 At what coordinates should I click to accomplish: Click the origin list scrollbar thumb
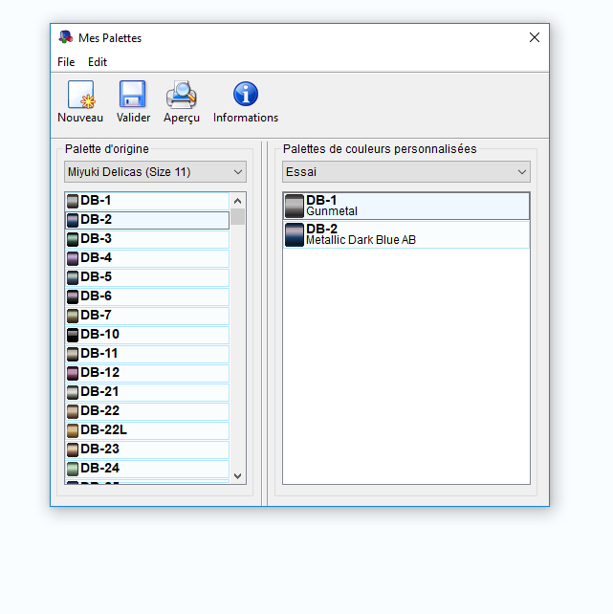click(237, 217)
